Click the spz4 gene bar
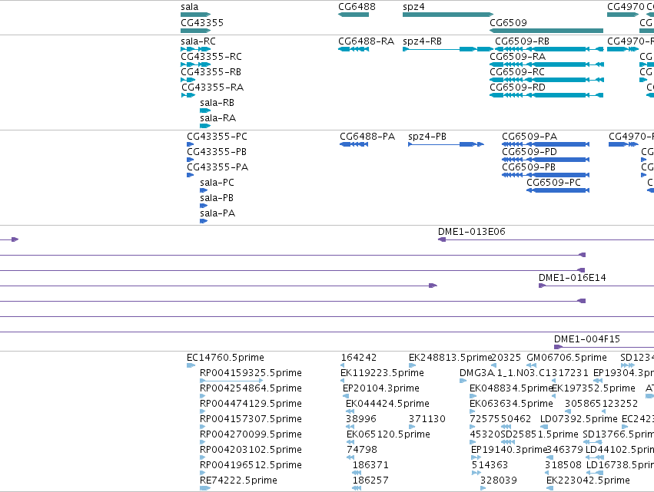 (448, 15)
